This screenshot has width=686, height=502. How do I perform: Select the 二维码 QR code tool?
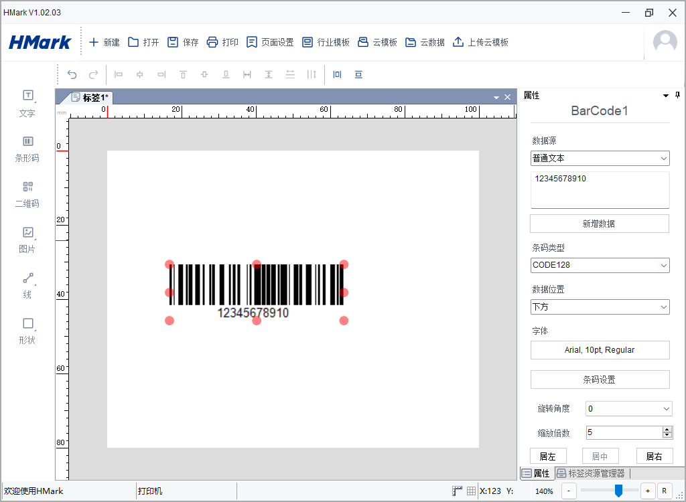27,195
